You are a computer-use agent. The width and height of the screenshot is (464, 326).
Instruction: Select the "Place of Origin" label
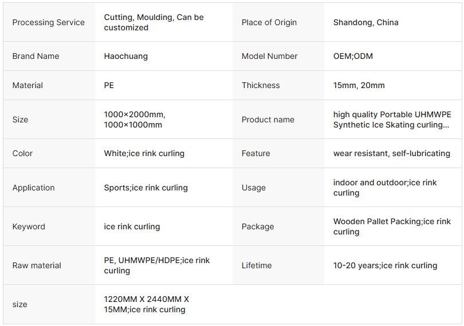pos(269,22)
